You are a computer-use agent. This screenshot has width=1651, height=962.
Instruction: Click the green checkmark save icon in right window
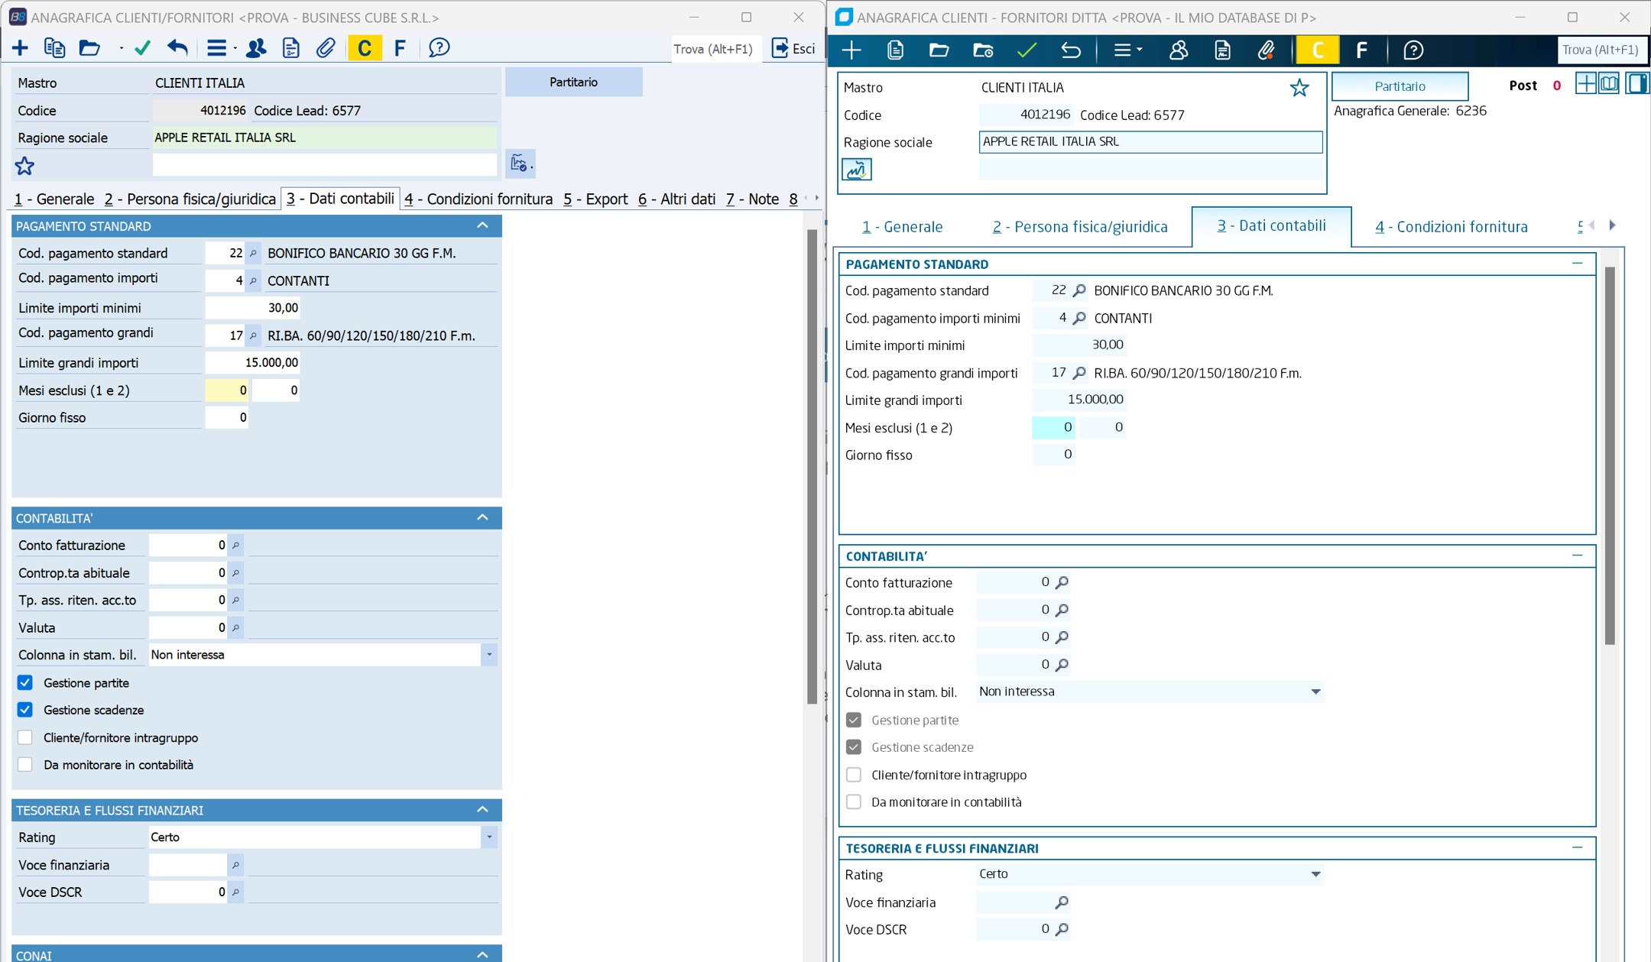pos(1027,50)
